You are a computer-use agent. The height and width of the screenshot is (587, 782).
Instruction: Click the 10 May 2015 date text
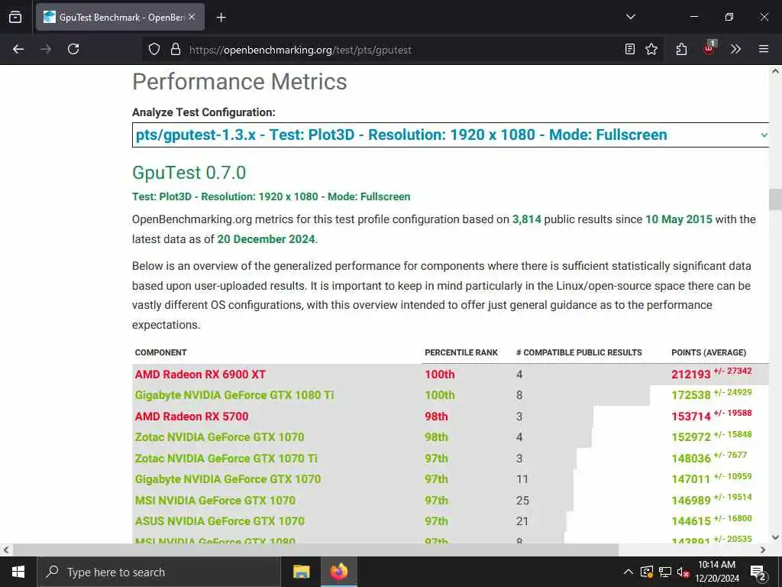[679, 219]
